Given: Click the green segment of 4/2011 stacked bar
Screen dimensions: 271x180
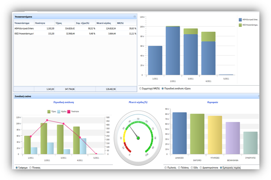Looking at the screenshot, I should 208,37.
